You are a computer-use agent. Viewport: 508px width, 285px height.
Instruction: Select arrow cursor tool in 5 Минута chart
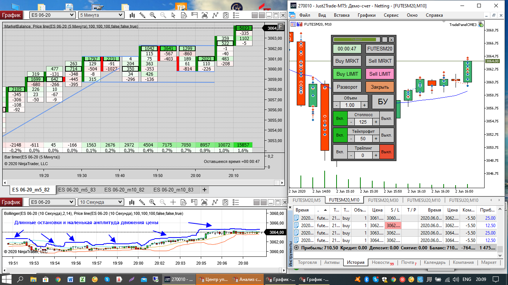coord(173,15)
